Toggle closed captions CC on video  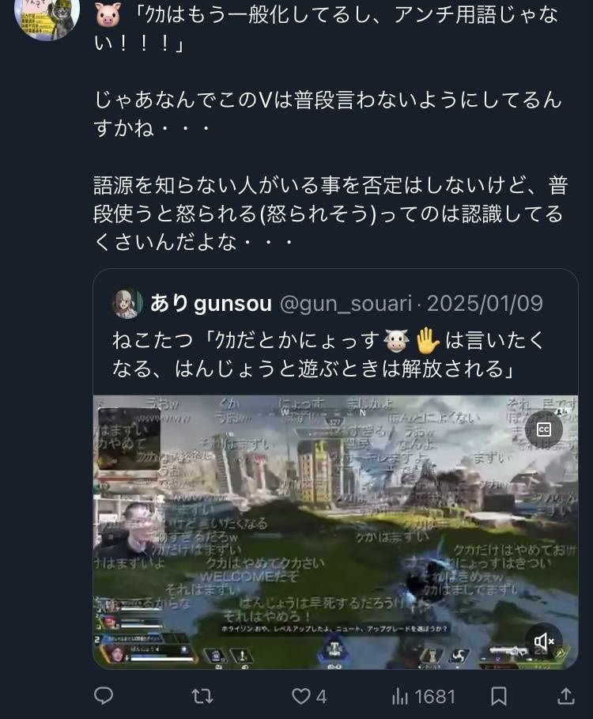click(543, 430)
